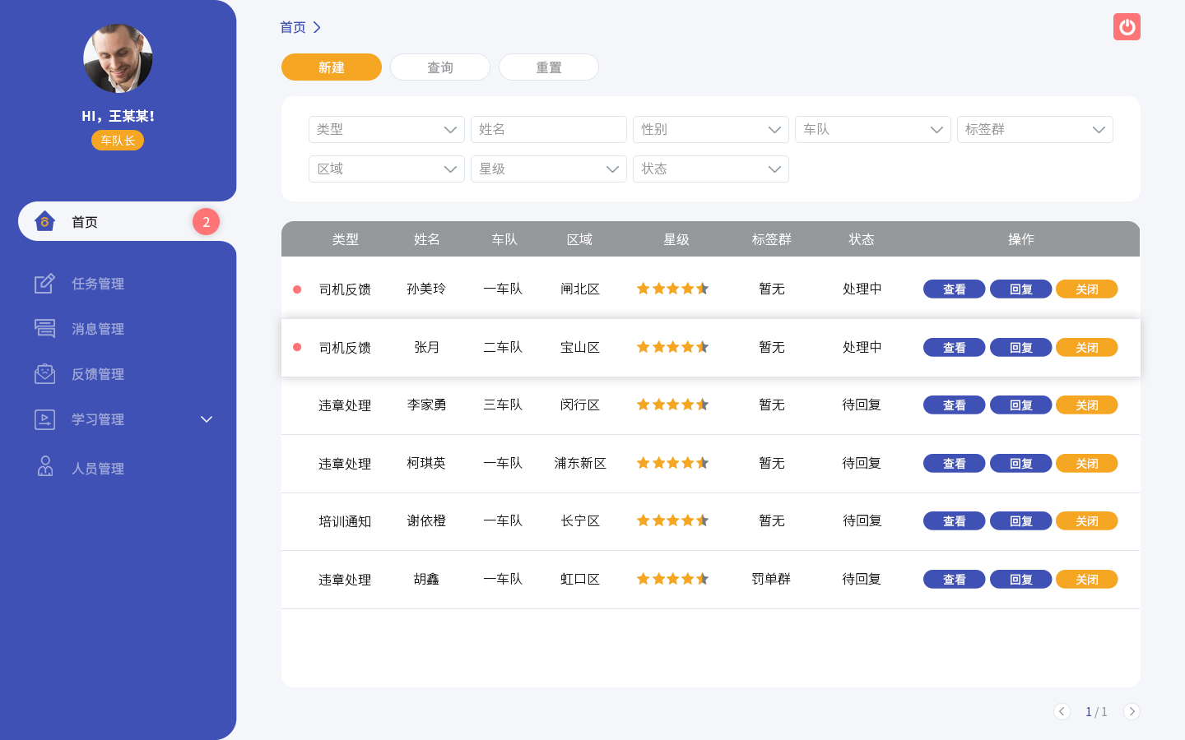Click the 重置 button
This screenshot has height=740, width=1185.
tap(549, 67)
